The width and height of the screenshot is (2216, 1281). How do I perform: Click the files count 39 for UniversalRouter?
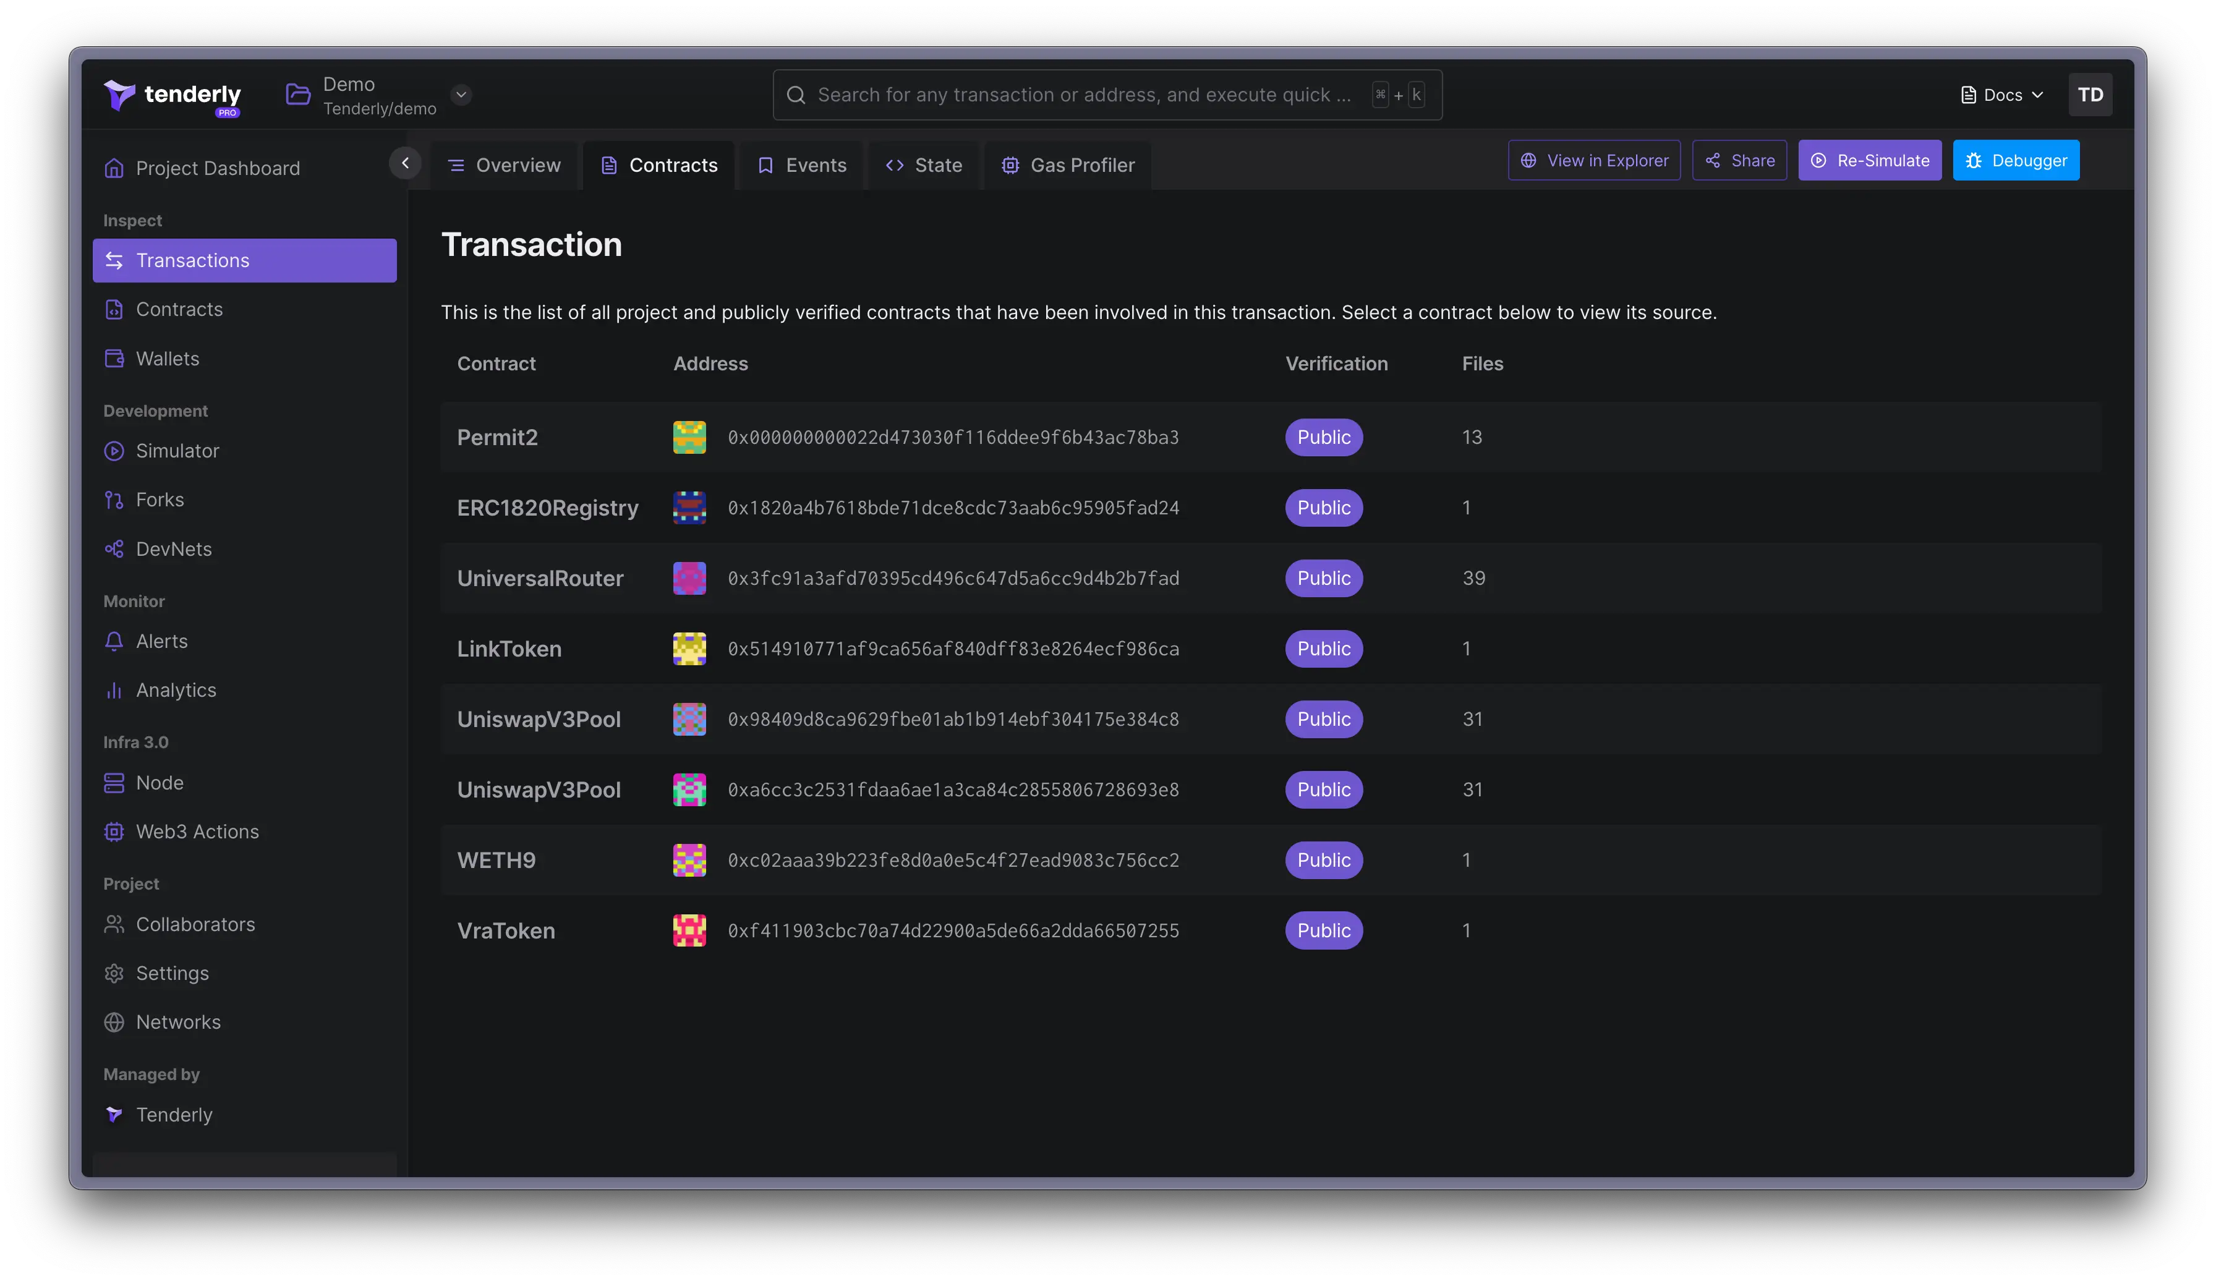pos(1474,579)
